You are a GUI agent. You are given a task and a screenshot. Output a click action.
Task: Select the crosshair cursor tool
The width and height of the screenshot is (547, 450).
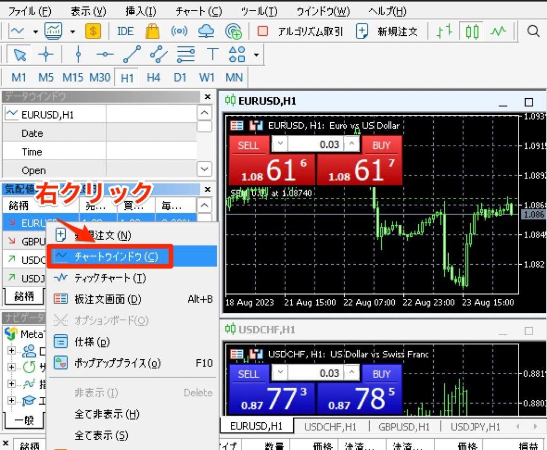tap(46, 54)
